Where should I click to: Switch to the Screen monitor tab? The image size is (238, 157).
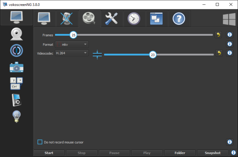click(x=44, y=19)
